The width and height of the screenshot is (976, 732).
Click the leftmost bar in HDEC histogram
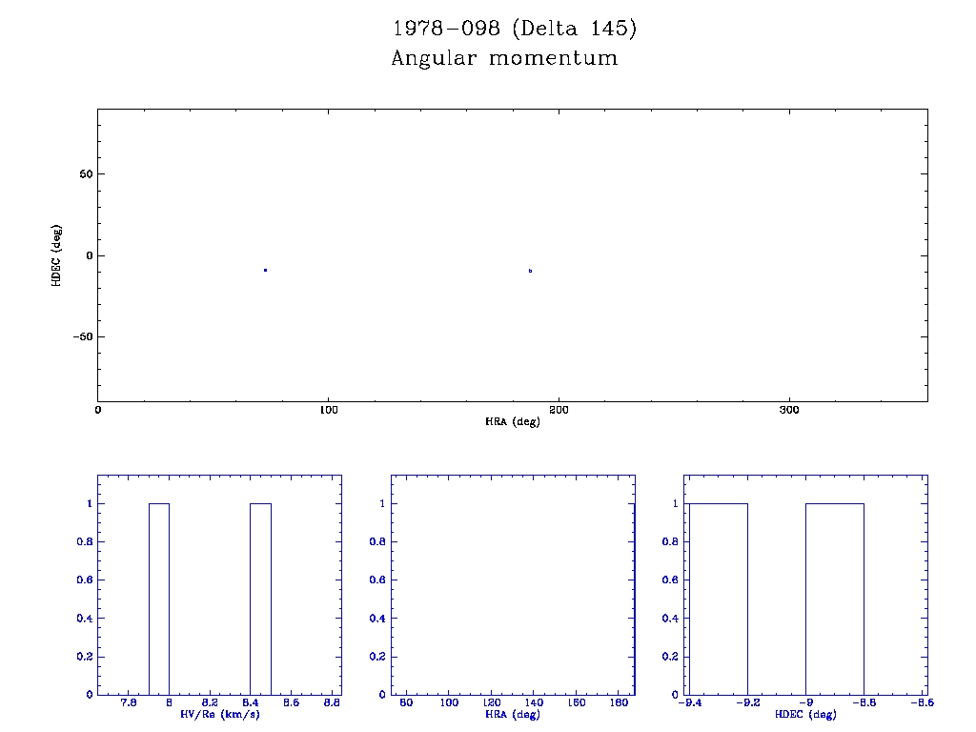[x=718, y=599]
